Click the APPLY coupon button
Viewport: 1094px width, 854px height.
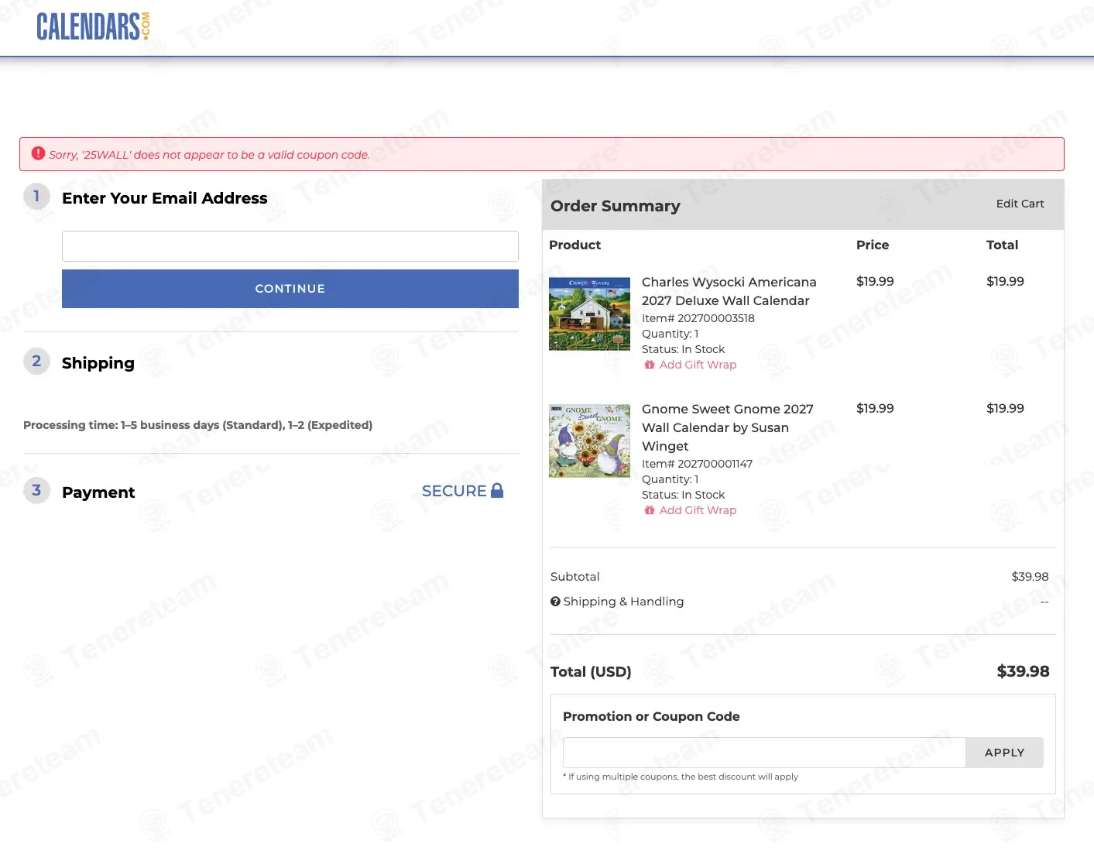click(1004, 753)
